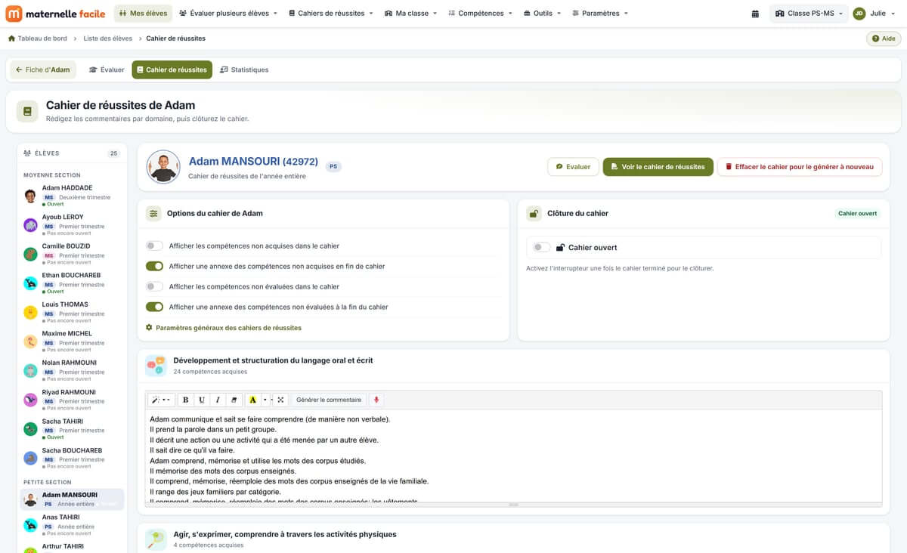Expand Cahiers de réussites top menu
907x553 pixels.
(x=332, y=14)
